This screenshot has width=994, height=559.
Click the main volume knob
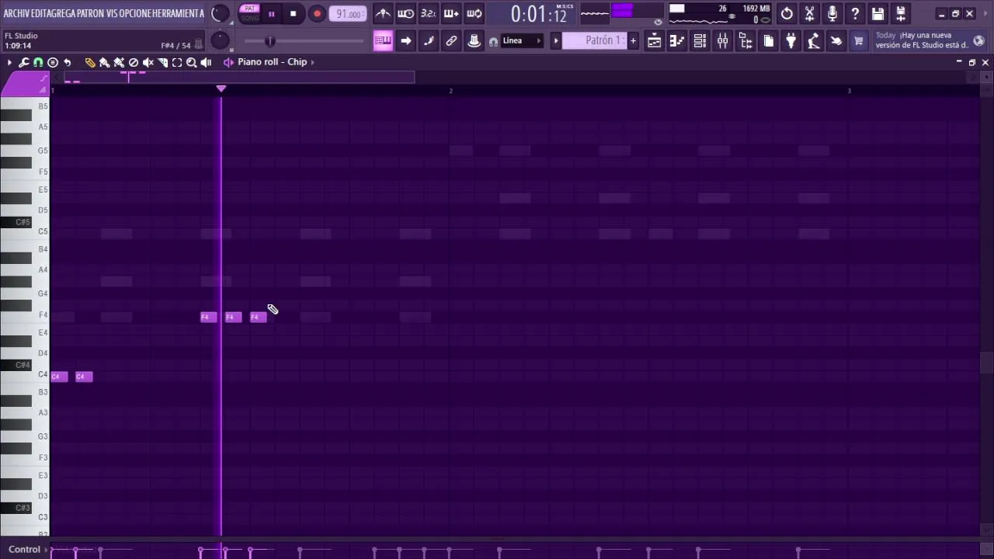(x=220, y=13)
